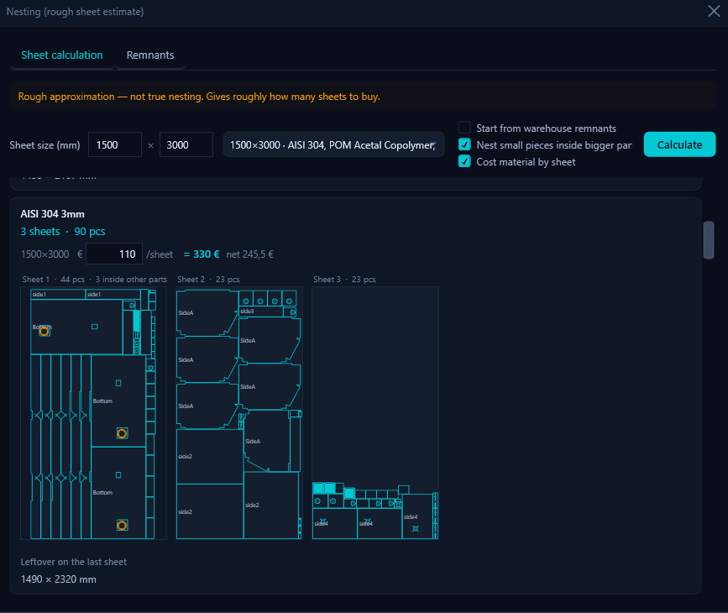Click the '1490 × 2320 mm' leftover value
Image resolution: width=728 pixels, height=613 pixels.
point(59,579)
